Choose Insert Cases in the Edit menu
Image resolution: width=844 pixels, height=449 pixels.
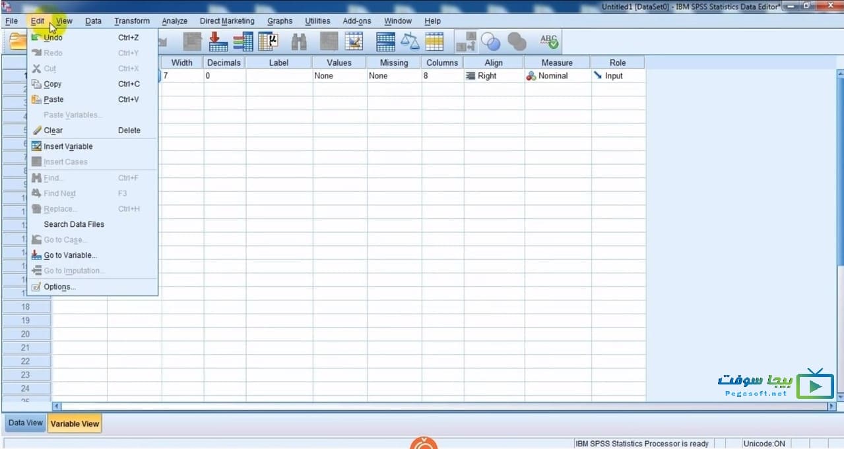click(x=92, y=162)
